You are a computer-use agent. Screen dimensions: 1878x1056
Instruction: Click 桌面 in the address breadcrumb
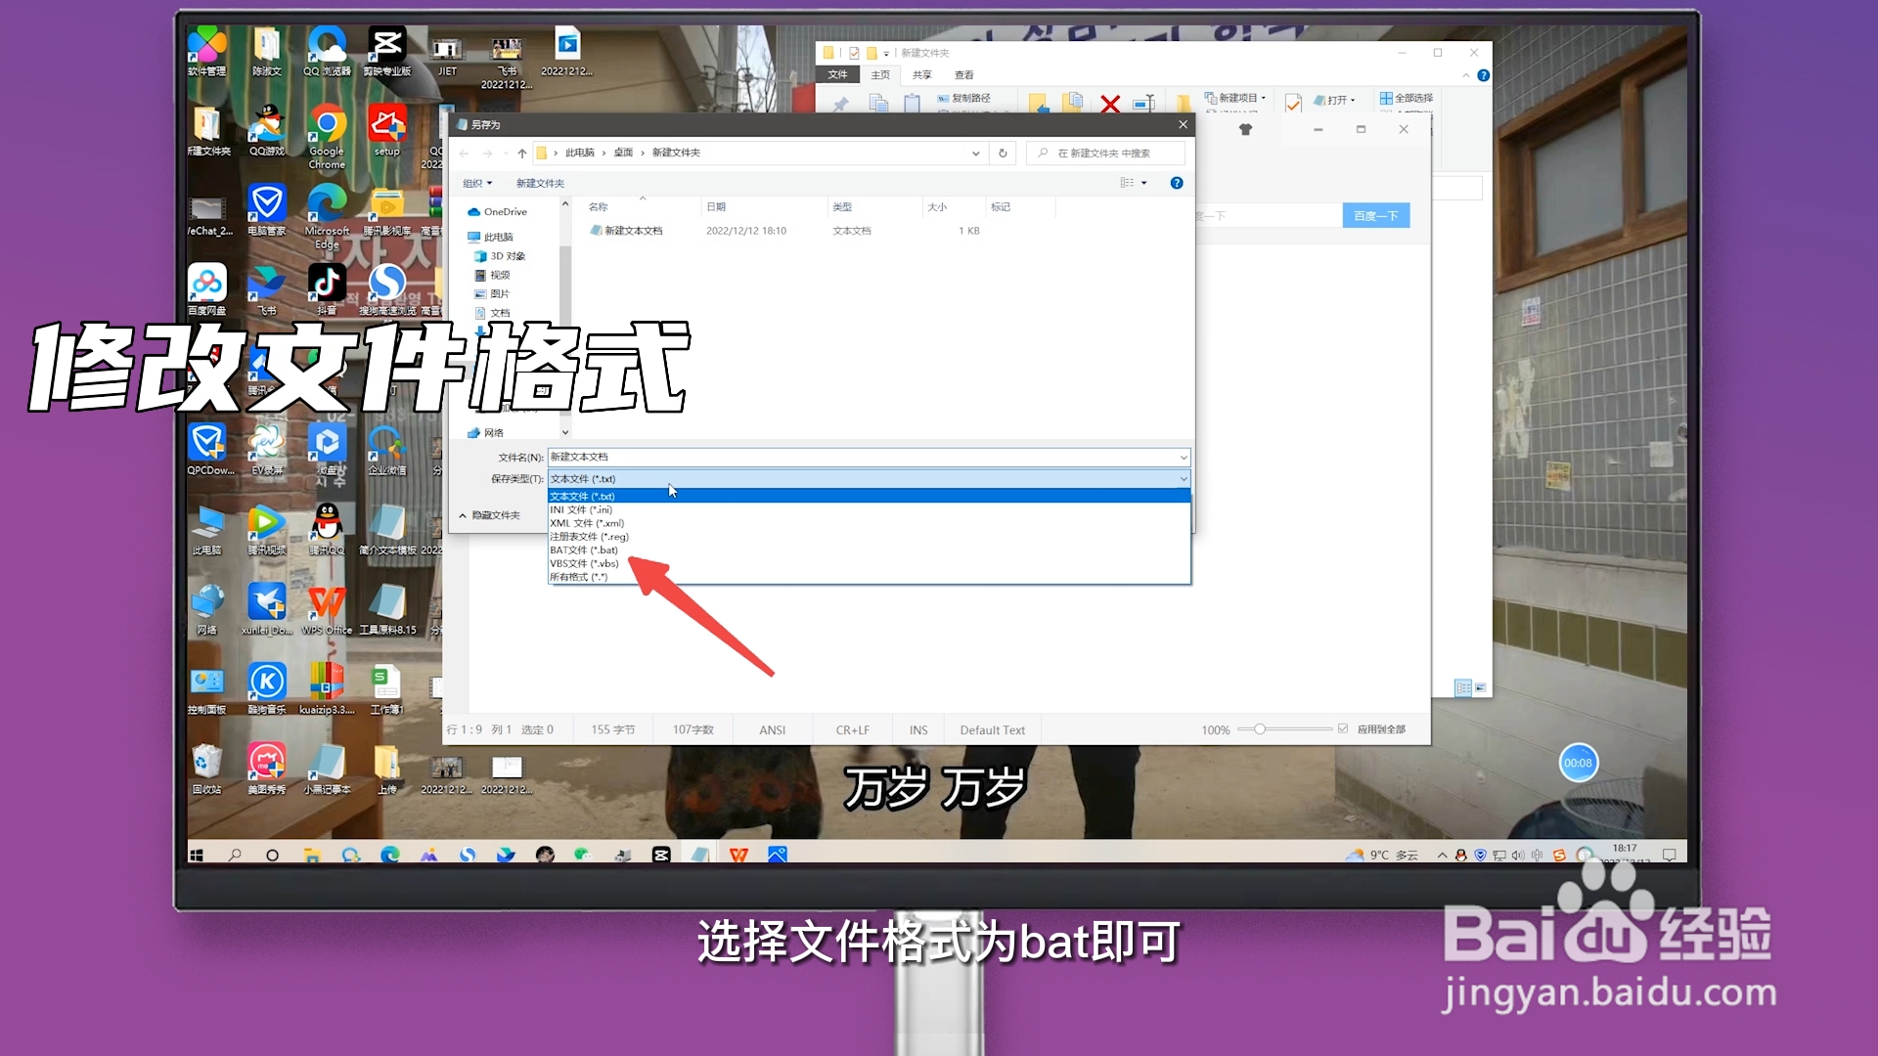[x=623, y=153]
